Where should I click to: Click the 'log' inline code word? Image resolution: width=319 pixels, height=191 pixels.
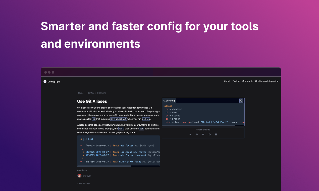(x=142, y=128)
